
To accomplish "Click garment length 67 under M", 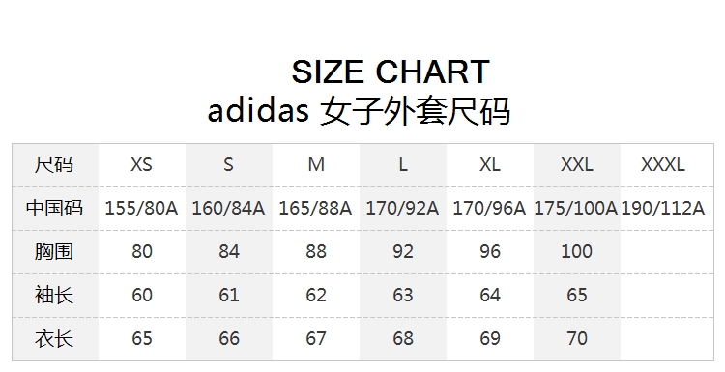I will (x=316, y=338).
